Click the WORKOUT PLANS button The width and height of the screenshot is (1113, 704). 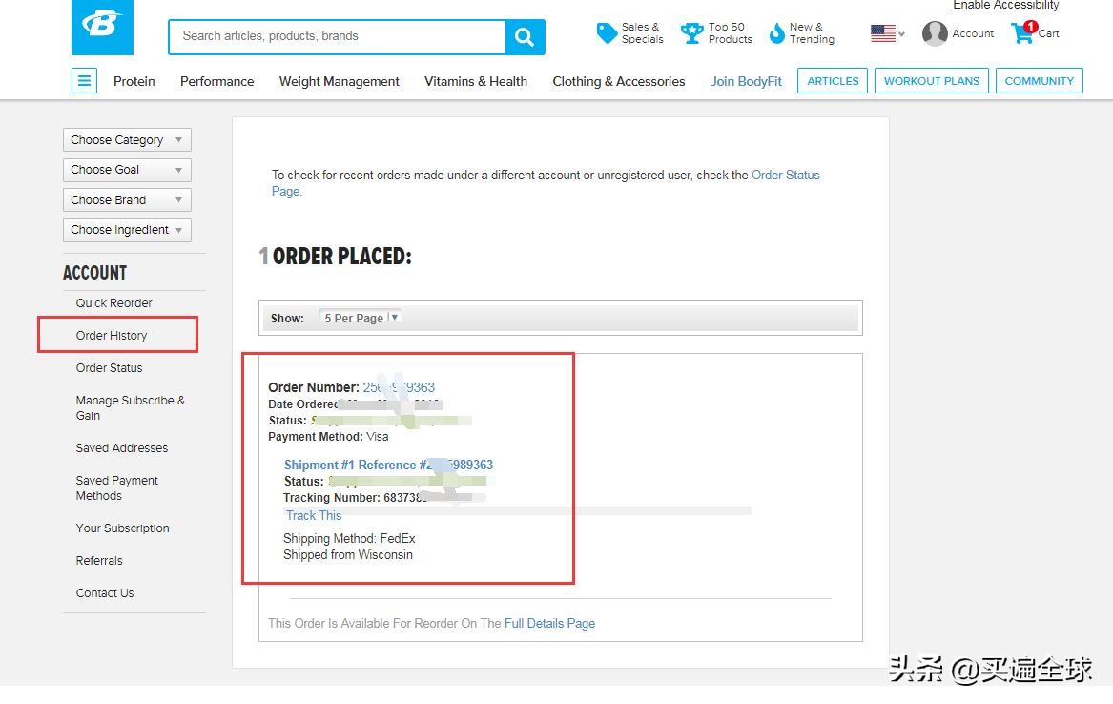coord(931,81)
